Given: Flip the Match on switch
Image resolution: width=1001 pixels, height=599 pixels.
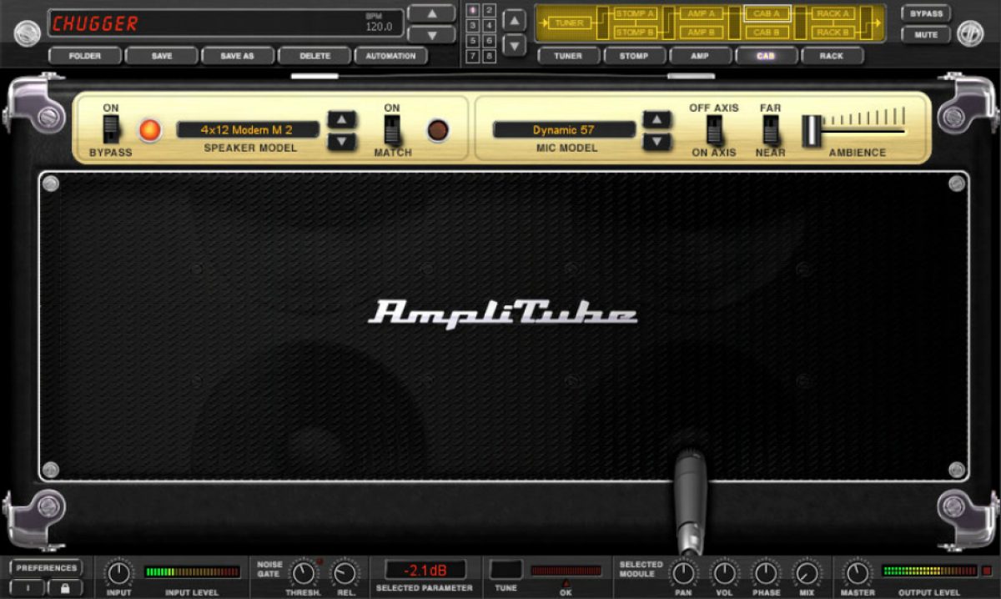Looking at the screenshot, I should [x=392, y=130].
